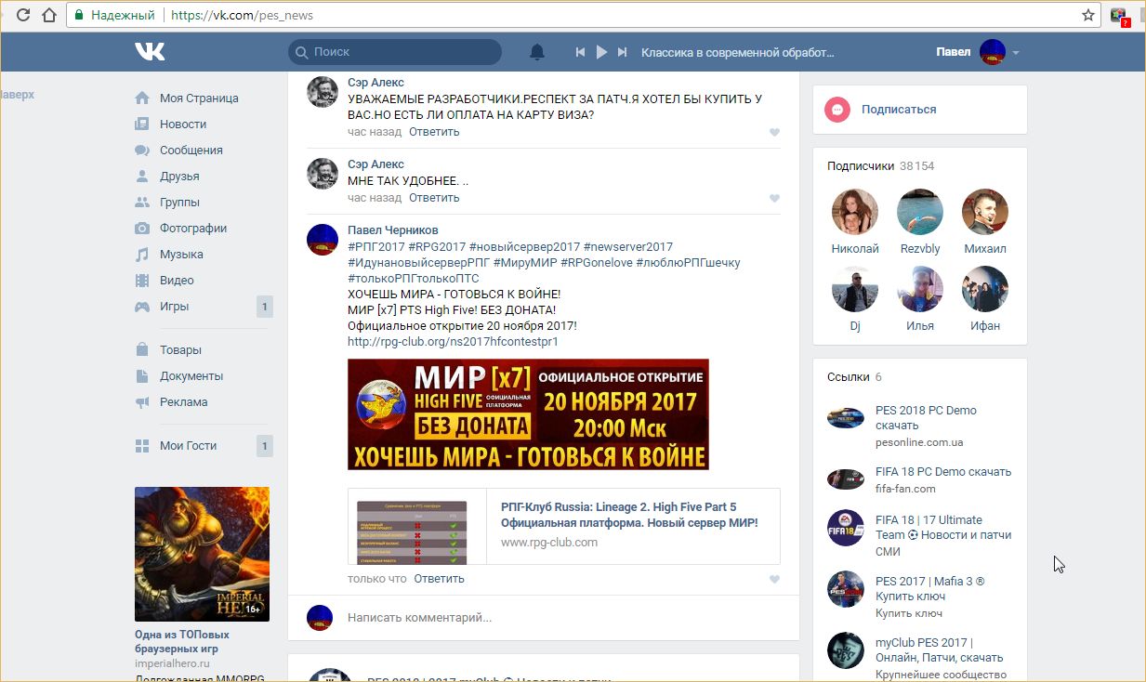The width and height of the screenshot is (1146, 682).
Task: Like Сэр Алекс's comment about карту Виза
Action: tap(774, 132)
